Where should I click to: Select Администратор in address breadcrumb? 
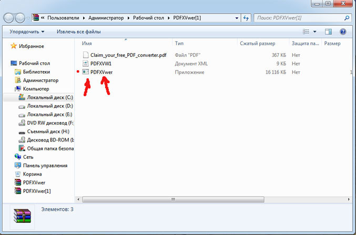pos(106,18)
